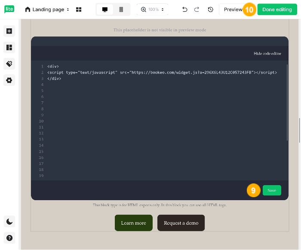Click the page vertical scrollbar

click(x=299, y=130)
